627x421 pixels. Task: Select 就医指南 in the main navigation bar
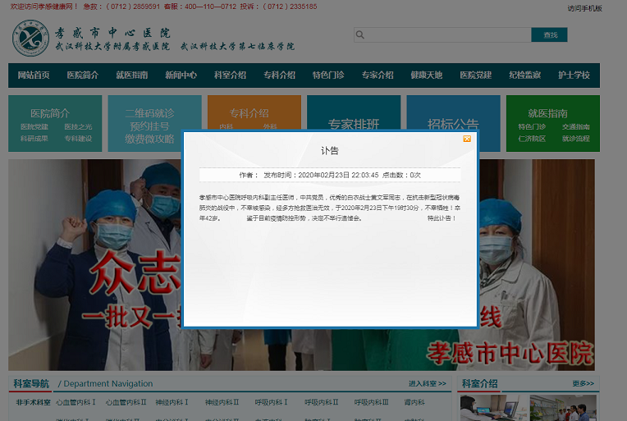[x=131, y=76]
